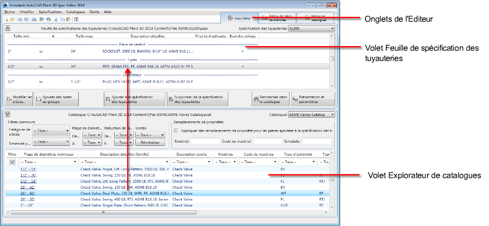
Task: Open the Plage de diamètres nominaux column filter
Action: pyautogui.click(x=48, y=162)
